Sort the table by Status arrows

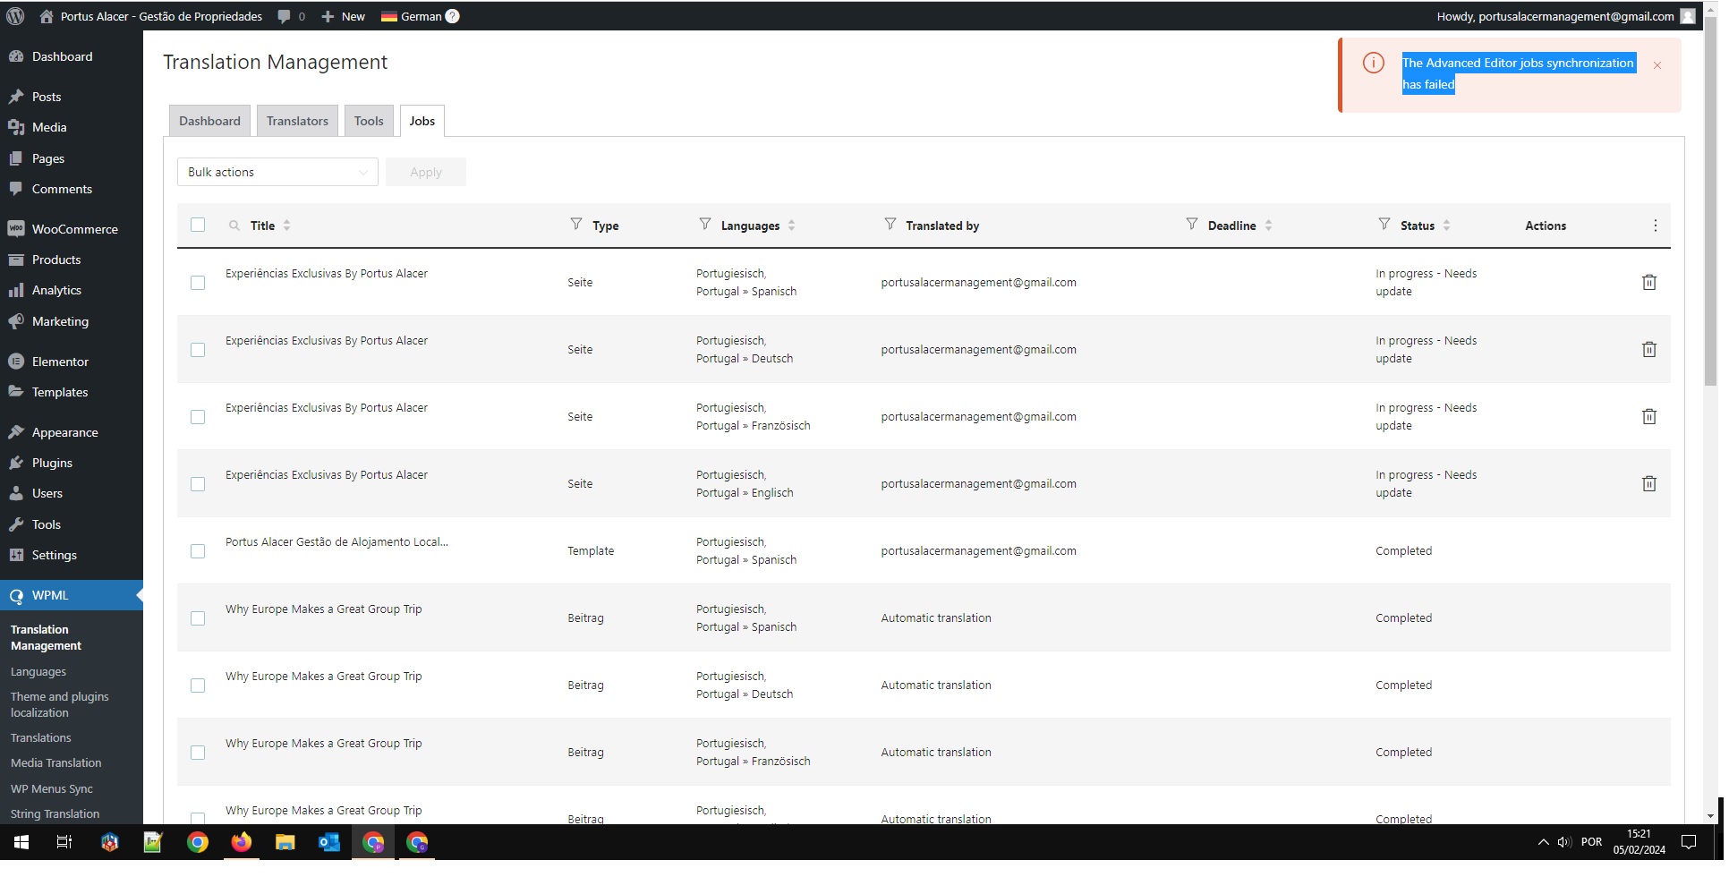pos(1447,226)
